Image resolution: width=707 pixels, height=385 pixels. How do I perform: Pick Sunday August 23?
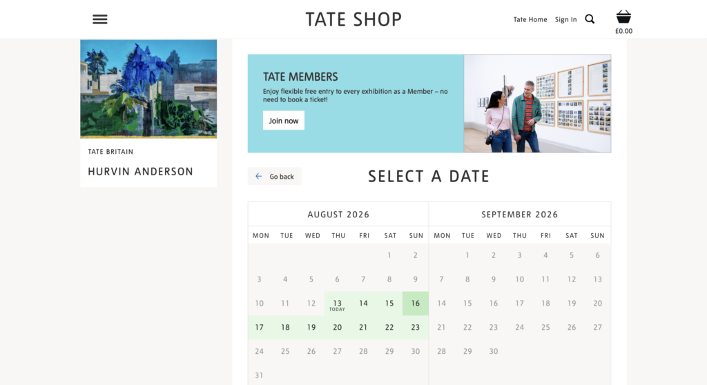pyautogui.click(x=415, y=327)
